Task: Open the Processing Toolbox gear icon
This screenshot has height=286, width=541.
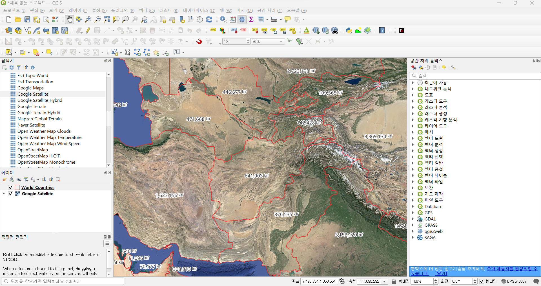Action: click(x=242, y=19)
